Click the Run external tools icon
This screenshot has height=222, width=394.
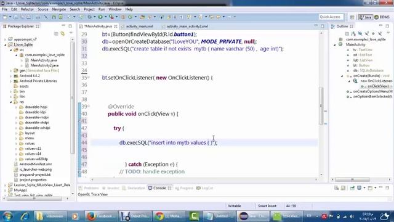tap(111, 17)
